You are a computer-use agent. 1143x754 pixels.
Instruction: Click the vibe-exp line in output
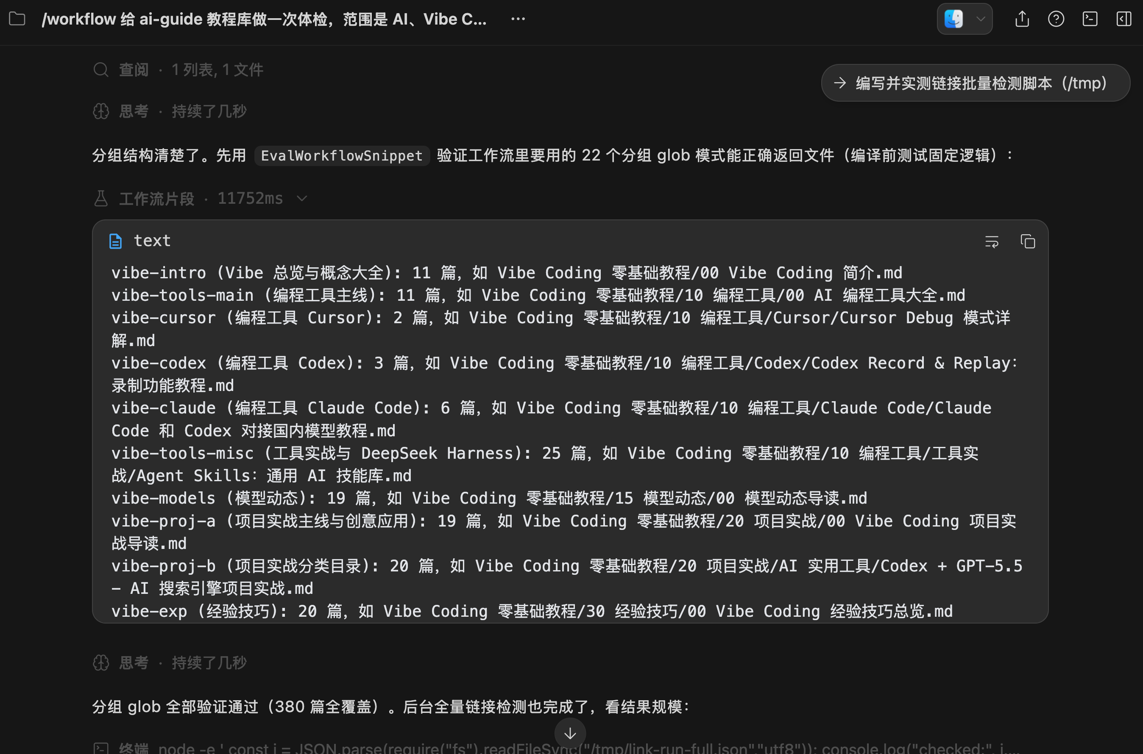(x=532, y=611)
